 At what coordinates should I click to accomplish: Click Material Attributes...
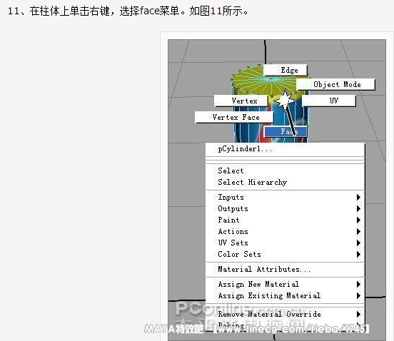pyautogui.click(x=286, y=269)
